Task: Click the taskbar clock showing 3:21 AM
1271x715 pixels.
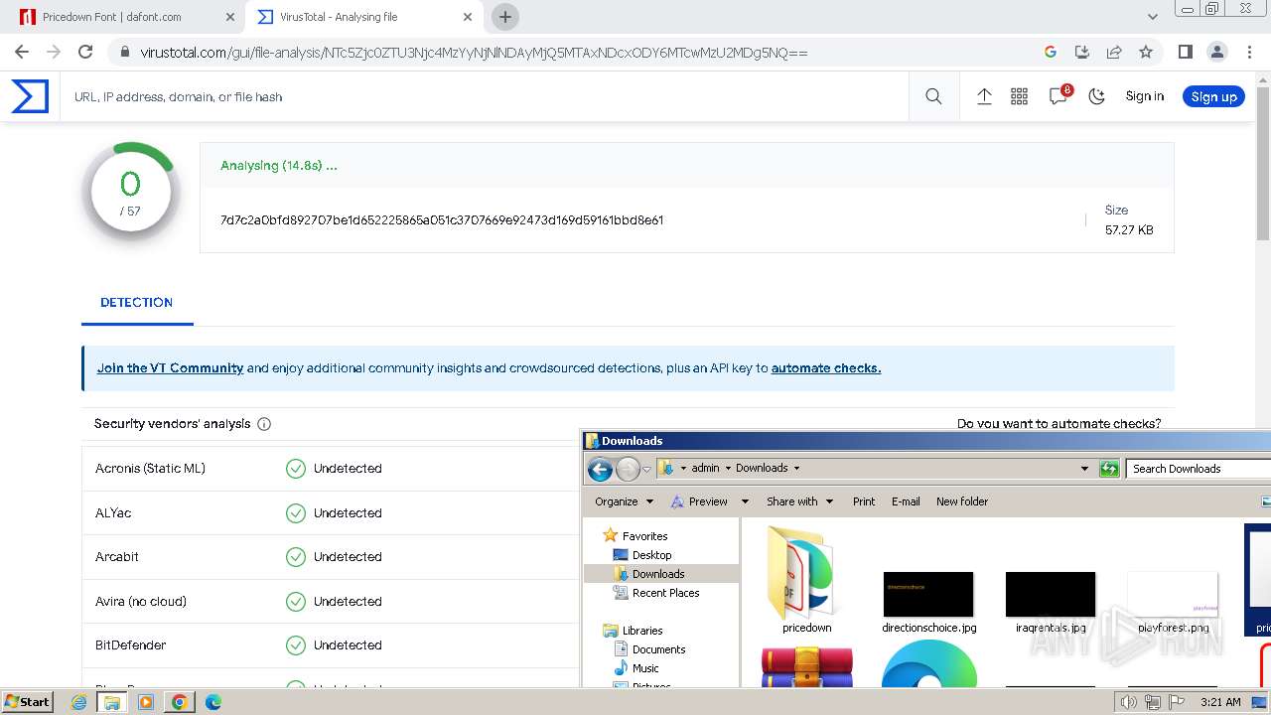Action: click(1220, 702)
